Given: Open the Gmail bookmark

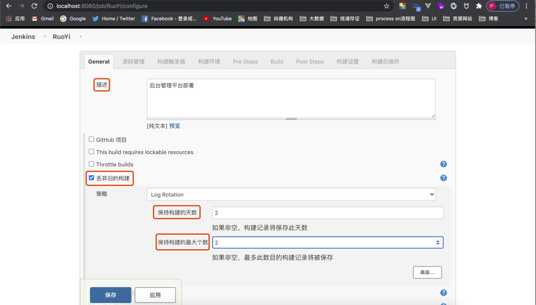Looking at the screenshot, I should coord(43,18).
